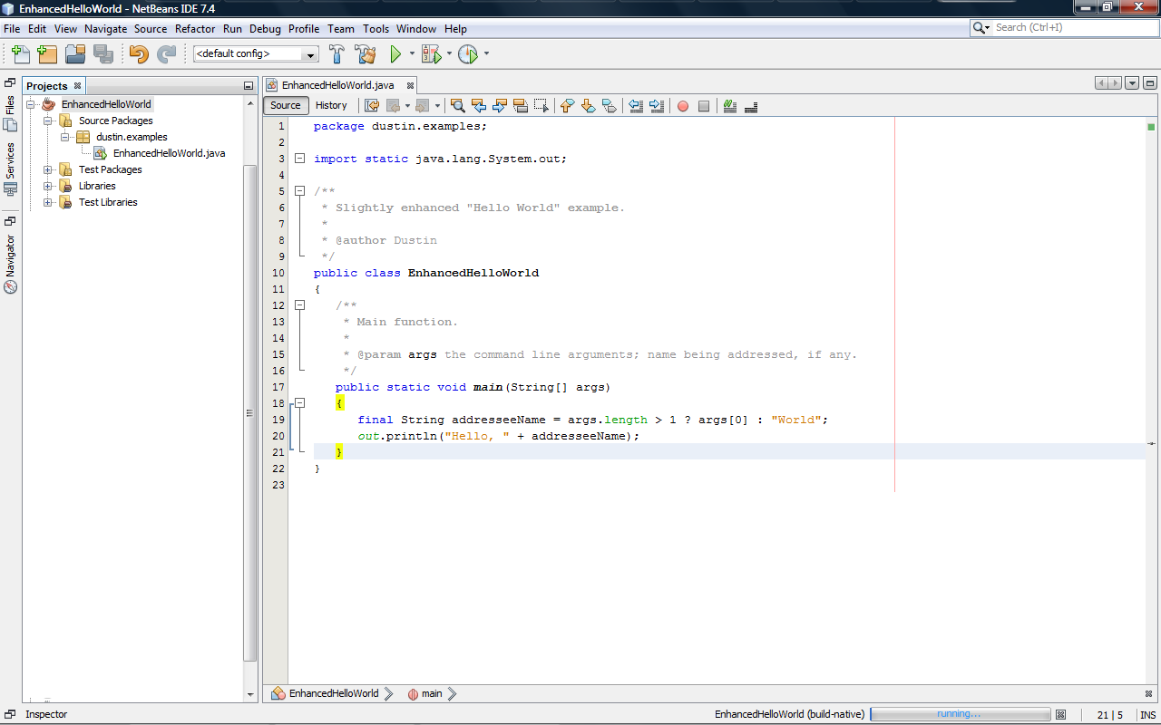Select the EnhancedHelloWorld.java editor tab

337,85
